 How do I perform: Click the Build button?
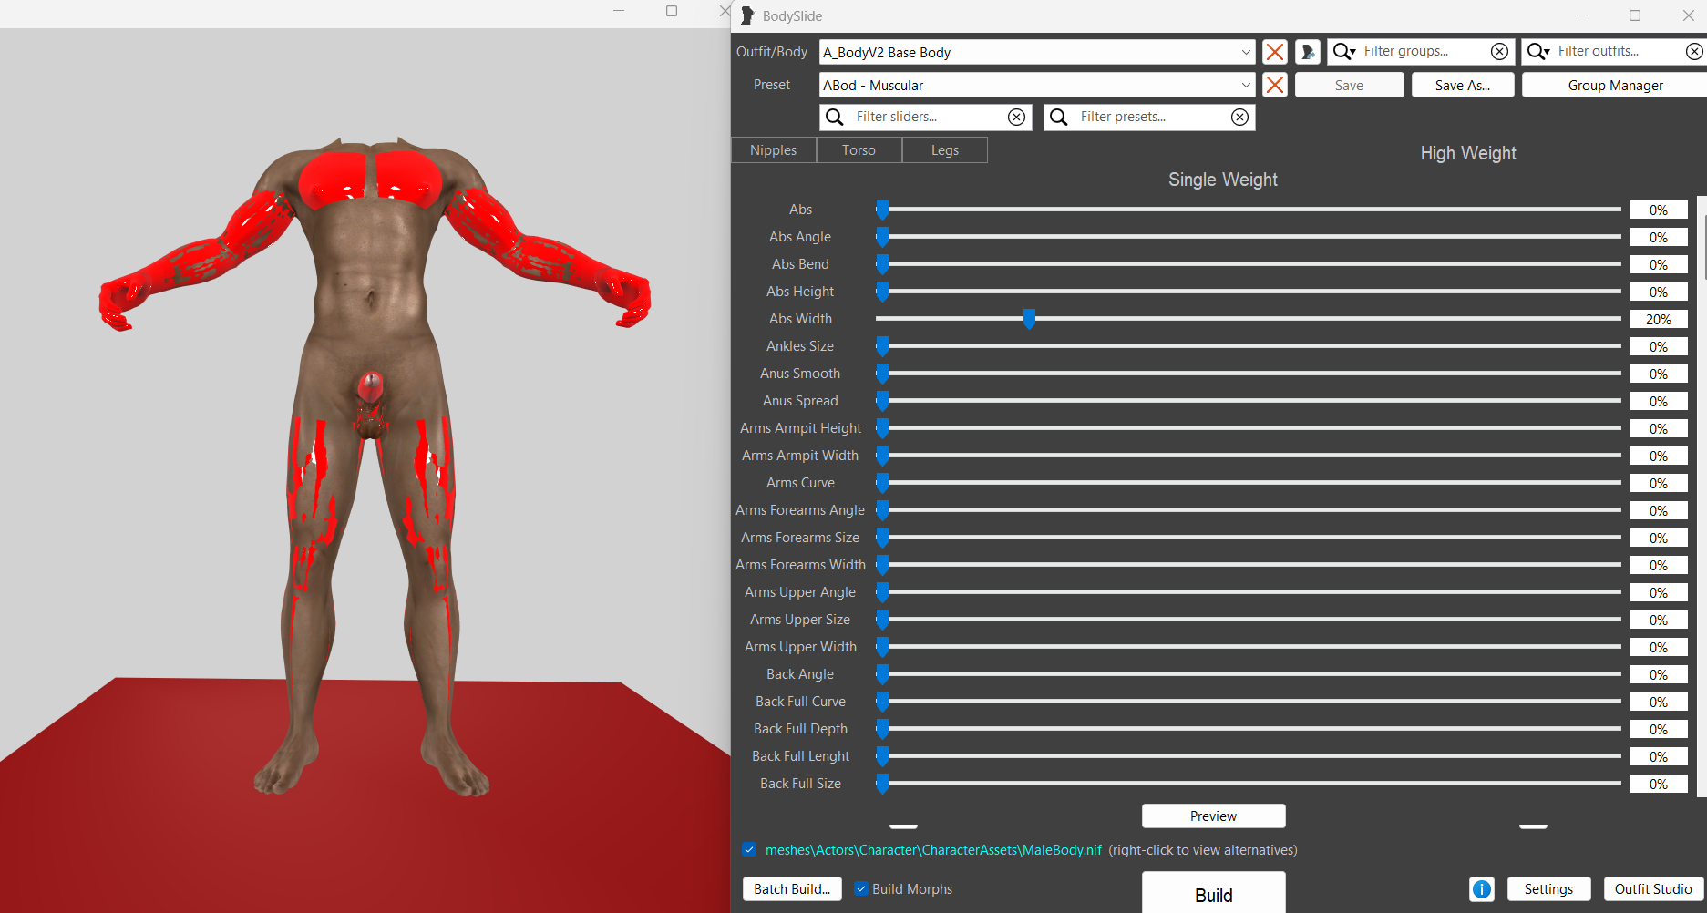[1214, 894]
